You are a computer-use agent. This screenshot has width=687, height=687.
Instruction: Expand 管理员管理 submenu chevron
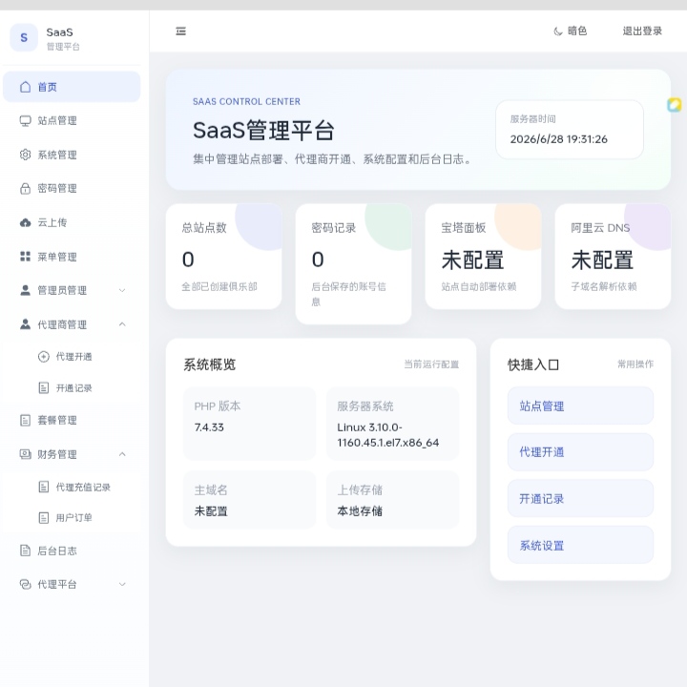(122, 290)
